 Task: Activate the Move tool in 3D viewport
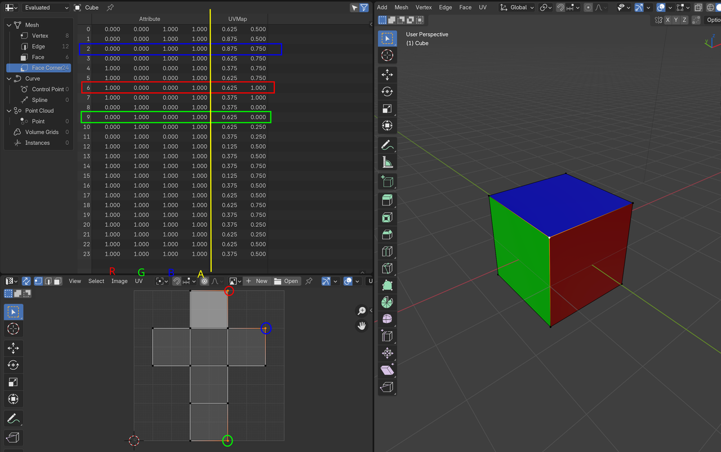[388, 75]
